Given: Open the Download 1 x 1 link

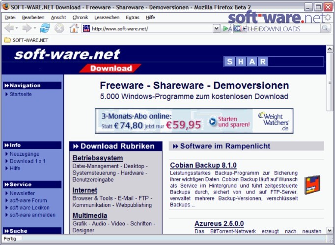Looking at the screenshot, I should click(x=28, y=161).
